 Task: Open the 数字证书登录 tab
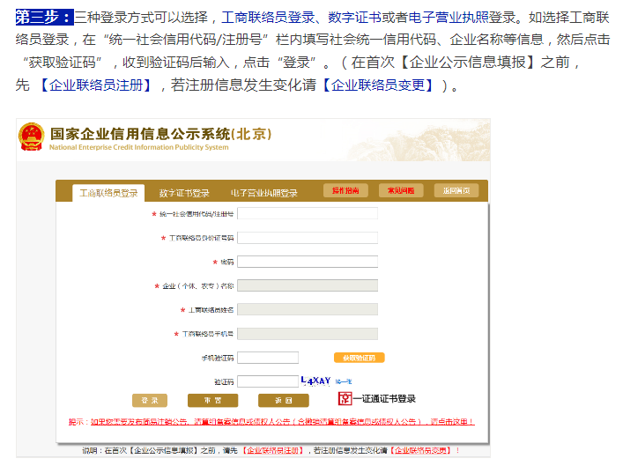click(x=184, y=193)
